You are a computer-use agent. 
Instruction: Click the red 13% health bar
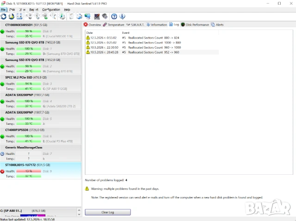click(29, 171)
